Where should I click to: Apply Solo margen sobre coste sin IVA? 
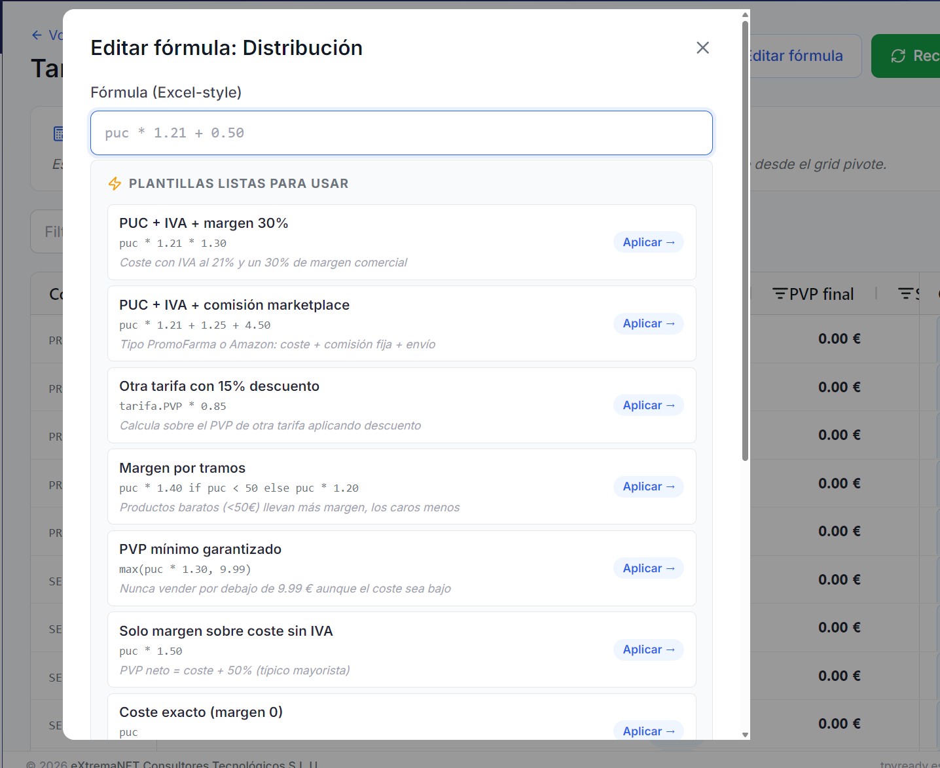649,649
